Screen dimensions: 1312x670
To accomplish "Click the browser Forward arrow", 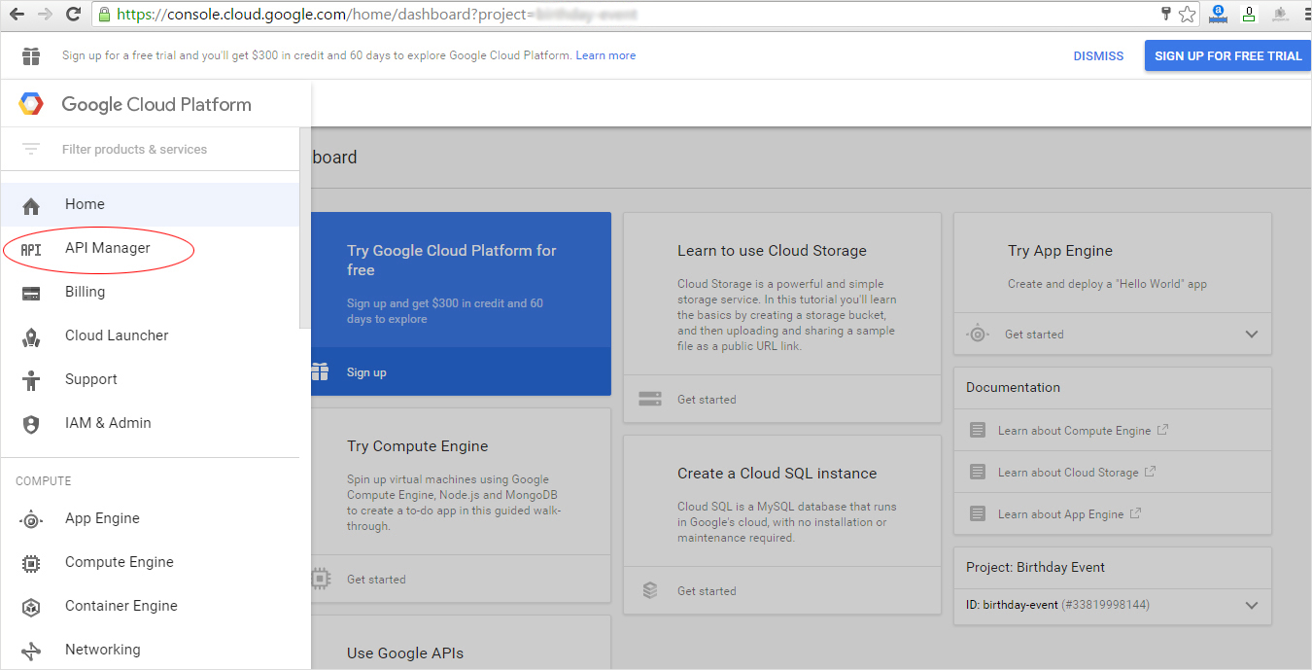I will coord(45,15).
